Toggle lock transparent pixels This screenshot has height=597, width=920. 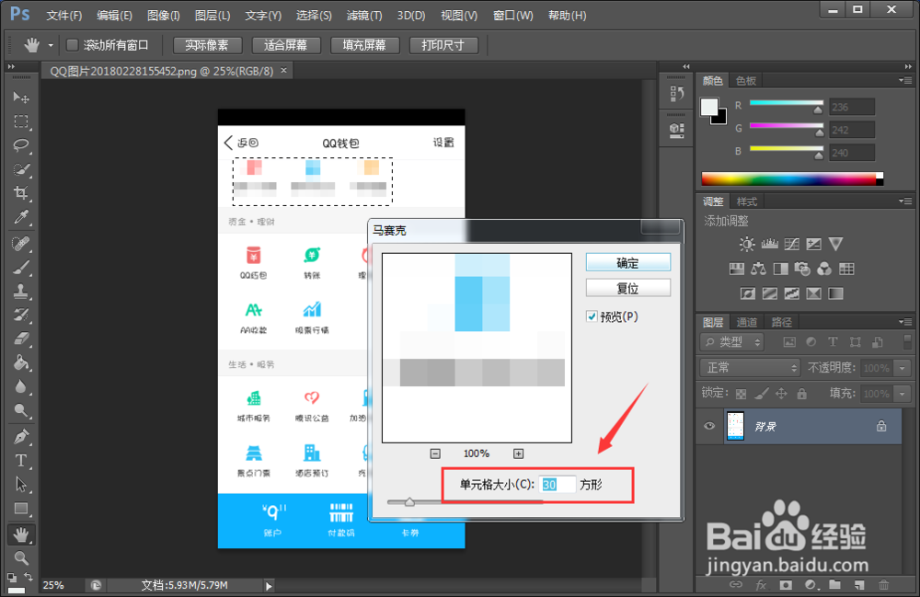tap(741, 394)
